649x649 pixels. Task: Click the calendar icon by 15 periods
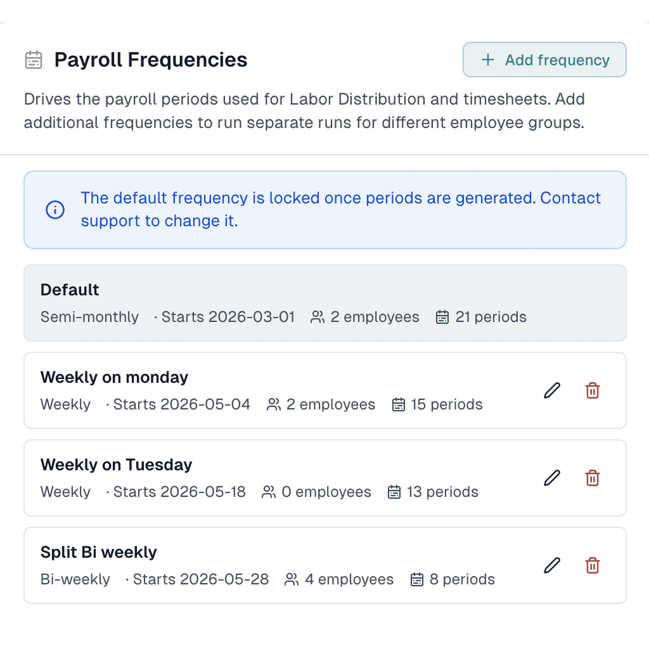pyautogui.click(x=398, y=404)
